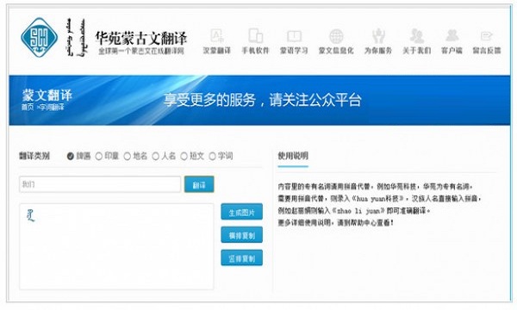Click the 竖排复制 button

click(241, 258)
